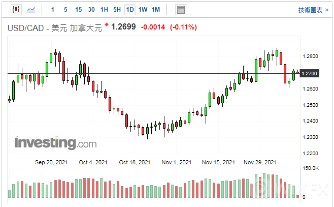Switch to candlestick chart type

point(15,10)
